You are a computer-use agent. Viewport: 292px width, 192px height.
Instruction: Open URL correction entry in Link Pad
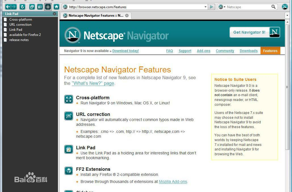coord(20,25)
